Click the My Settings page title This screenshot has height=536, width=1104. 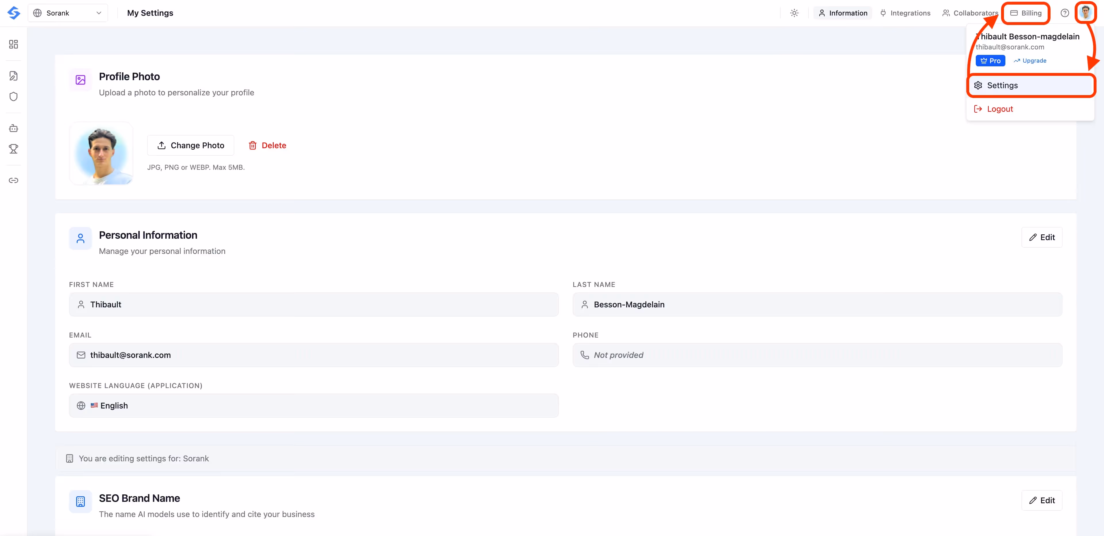(150, 13)
